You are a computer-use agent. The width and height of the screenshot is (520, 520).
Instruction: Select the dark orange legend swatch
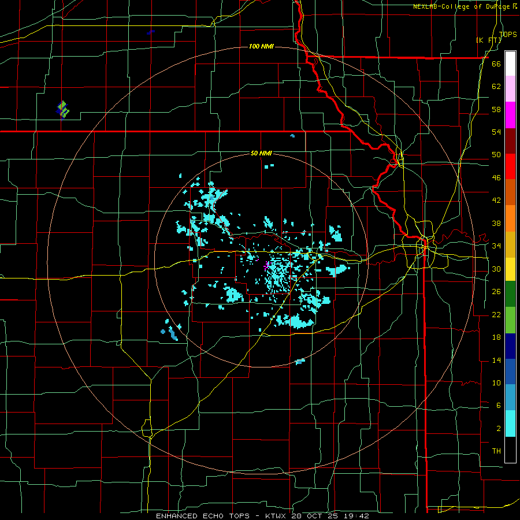click(x=510, y=192)
